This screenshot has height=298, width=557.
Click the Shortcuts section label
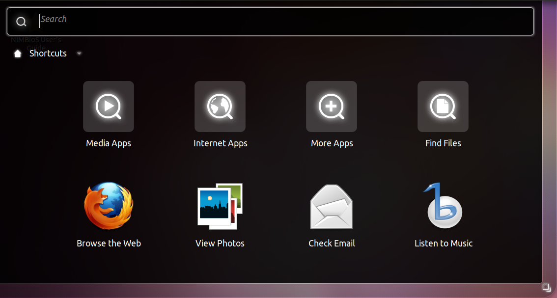click(x=48, y=54)
